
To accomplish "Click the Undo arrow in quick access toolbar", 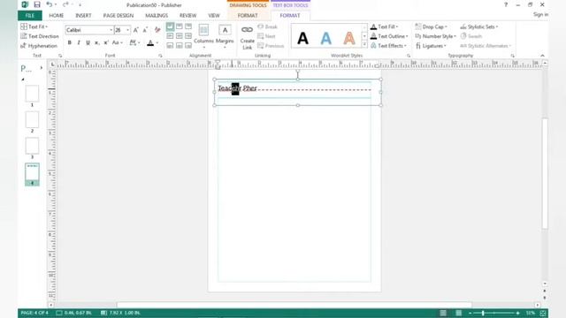I will pyautogui.click(x=50, y=4).
